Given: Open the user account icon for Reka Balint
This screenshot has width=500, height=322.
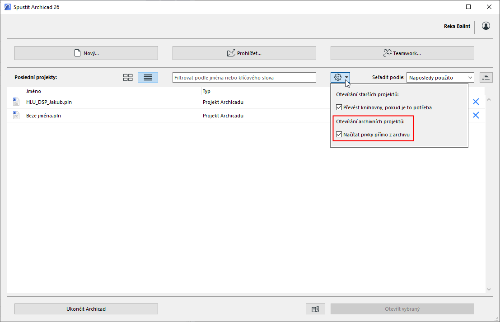Looking at the screenshot, I should tap(486, 26).
